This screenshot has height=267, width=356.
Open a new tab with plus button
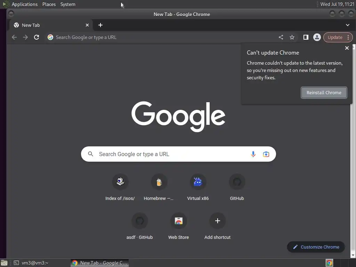point(100,25)
